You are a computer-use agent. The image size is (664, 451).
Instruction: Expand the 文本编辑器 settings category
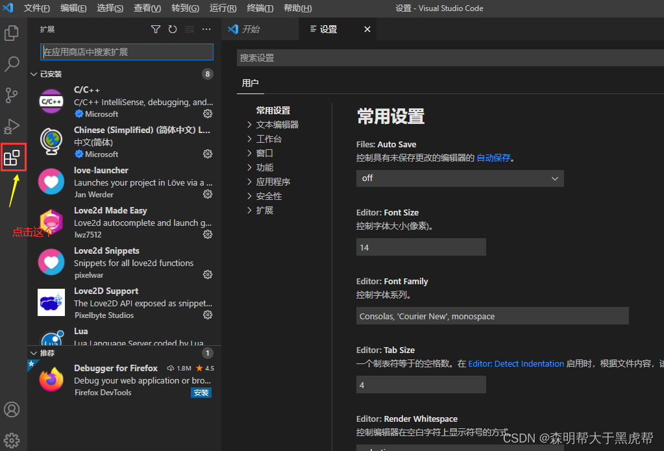pyautogui.click(x=277, y=125)
